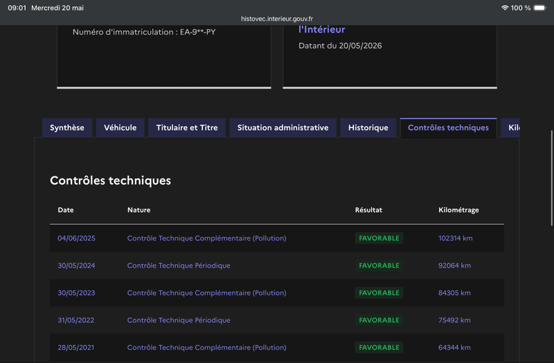Click the FAVORABLE badge for 30/05/2024
The height and width of the screenshot is (363, 554).
pos(379,266)
